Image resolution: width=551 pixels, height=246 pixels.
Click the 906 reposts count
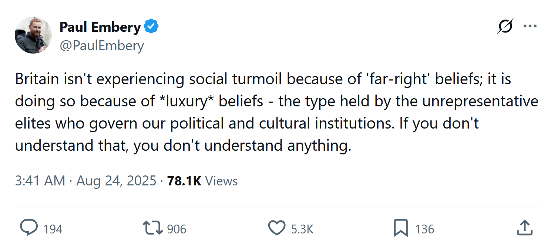point(177,229)
